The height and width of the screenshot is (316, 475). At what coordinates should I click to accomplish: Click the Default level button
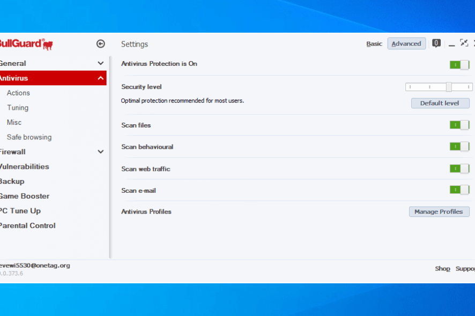click(440, 103)
